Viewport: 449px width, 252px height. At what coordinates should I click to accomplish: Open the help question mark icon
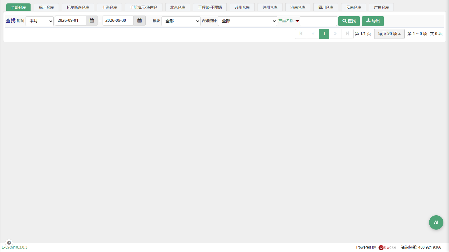(x=9, y=243)
